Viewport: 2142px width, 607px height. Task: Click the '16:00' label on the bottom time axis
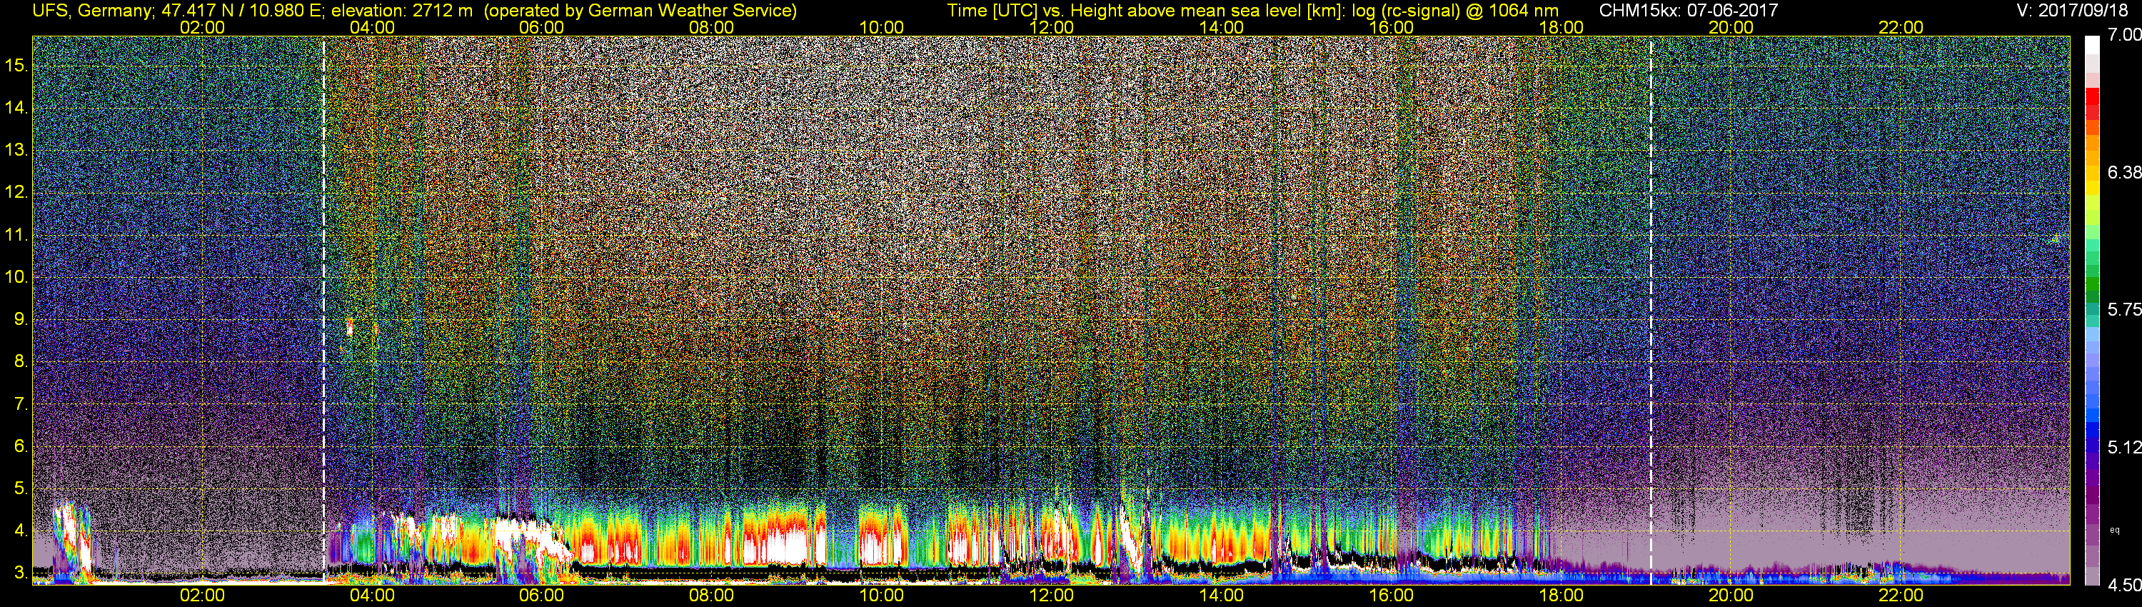pos(1391,596)
